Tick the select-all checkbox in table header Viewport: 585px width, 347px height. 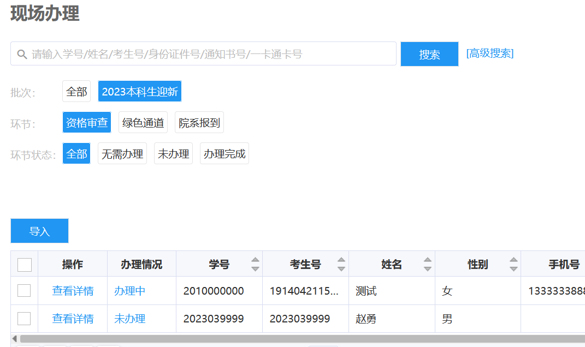[x=25, y=265]
